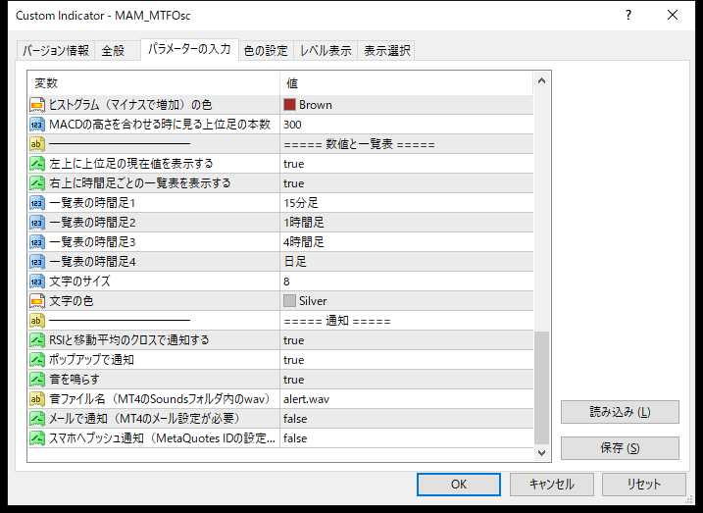Click bool icon beside スマホへプッシュ通知

[37, 438]
